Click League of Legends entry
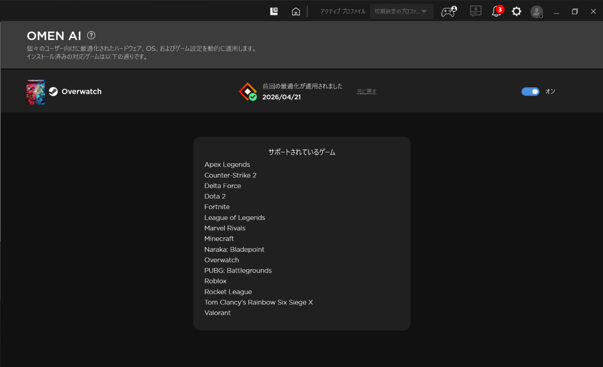This screenshot has height=367, width=603. 235,218
